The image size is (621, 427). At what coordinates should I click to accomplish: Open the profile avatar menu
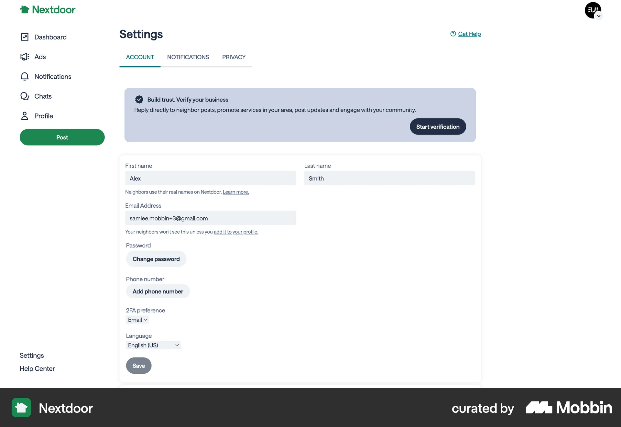pyautogui.click(x=593, y=10)
